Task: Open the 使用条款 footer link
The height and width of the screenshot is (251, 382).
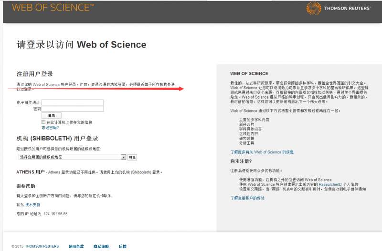Action: coord(76,246)
